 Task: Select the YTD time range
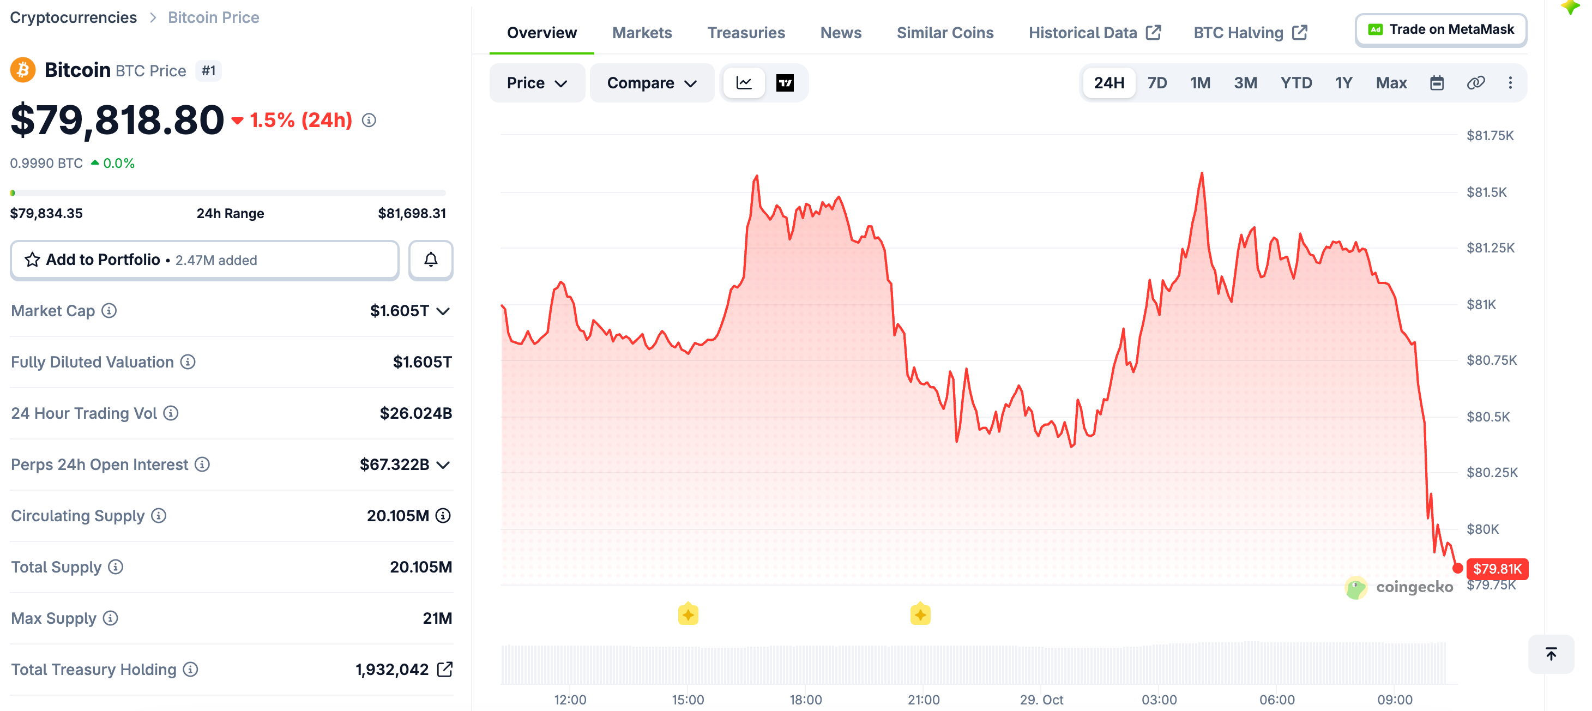click(1296, 83)
